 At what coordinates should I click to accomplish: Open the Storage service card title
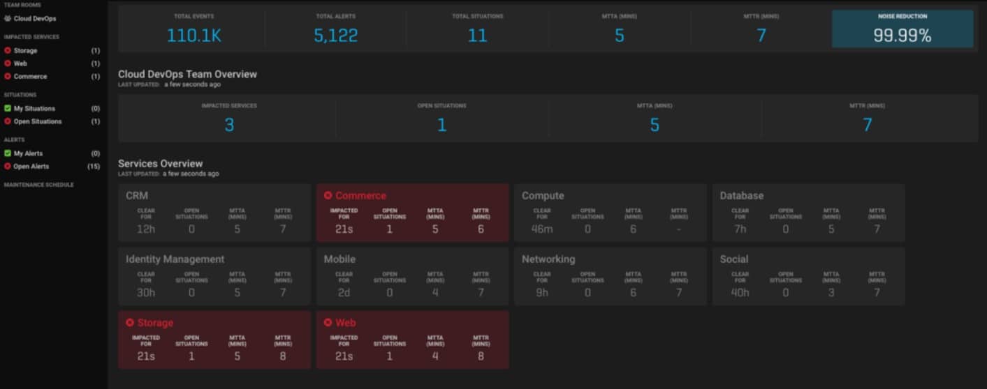pos(155,323)
